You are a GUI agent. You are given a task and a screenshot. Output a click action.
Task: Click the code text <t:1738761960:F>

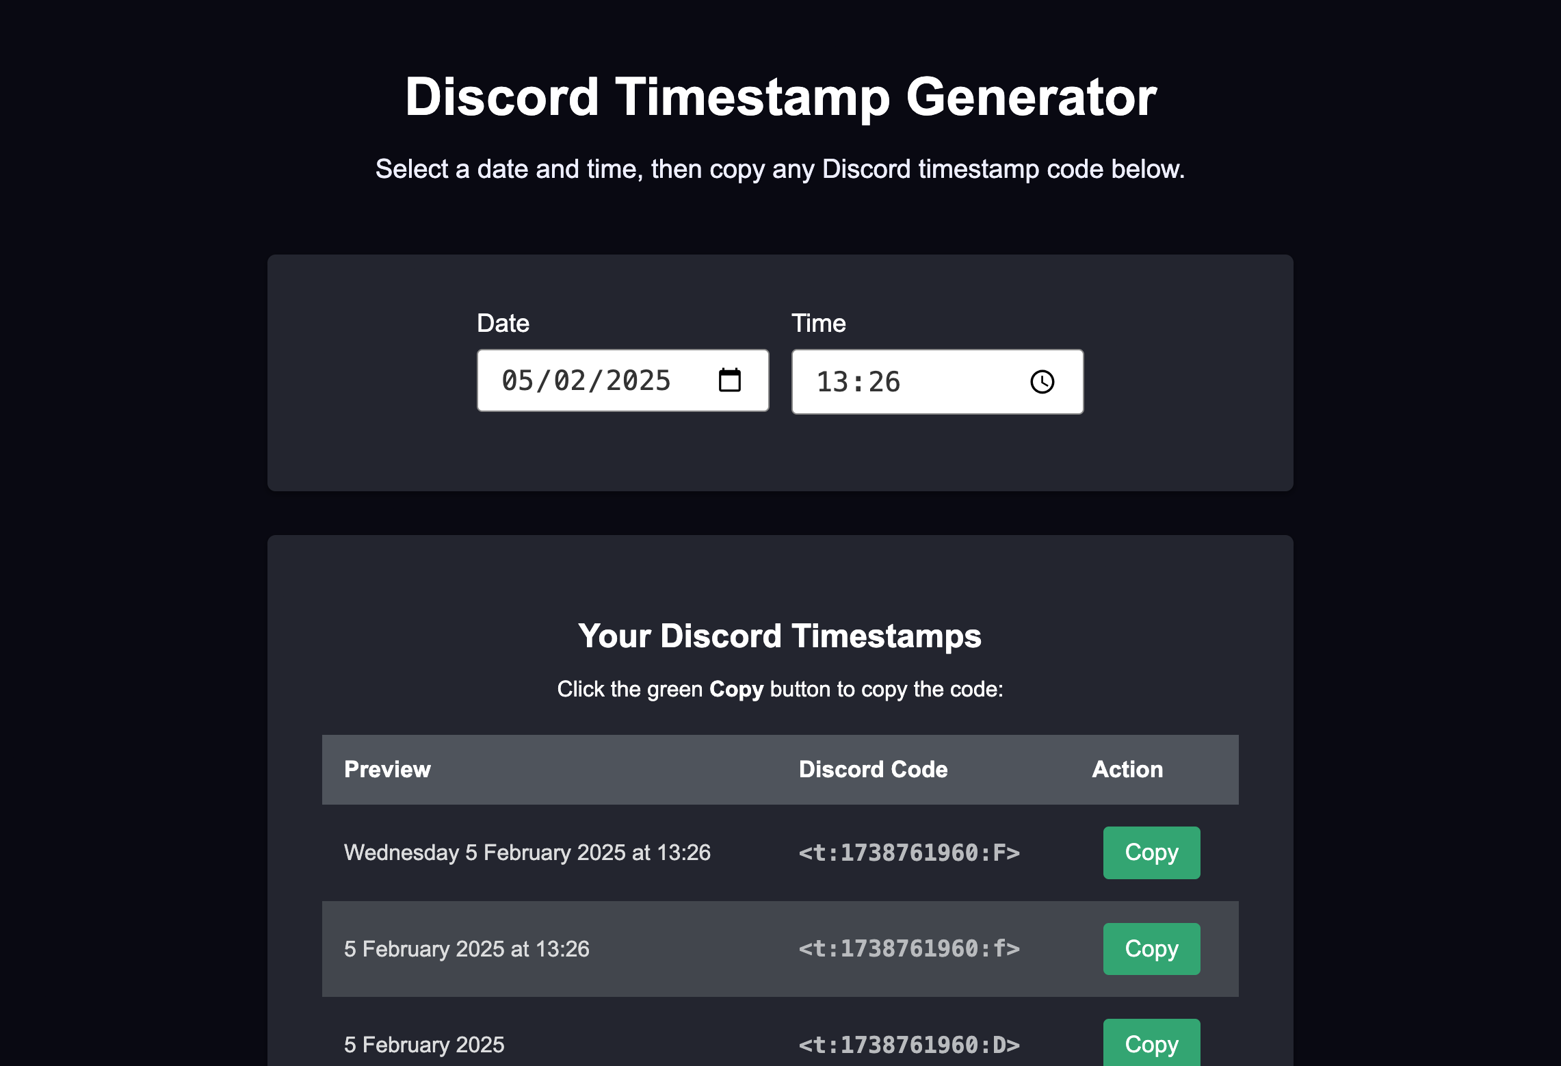click(x=909, y=853)
